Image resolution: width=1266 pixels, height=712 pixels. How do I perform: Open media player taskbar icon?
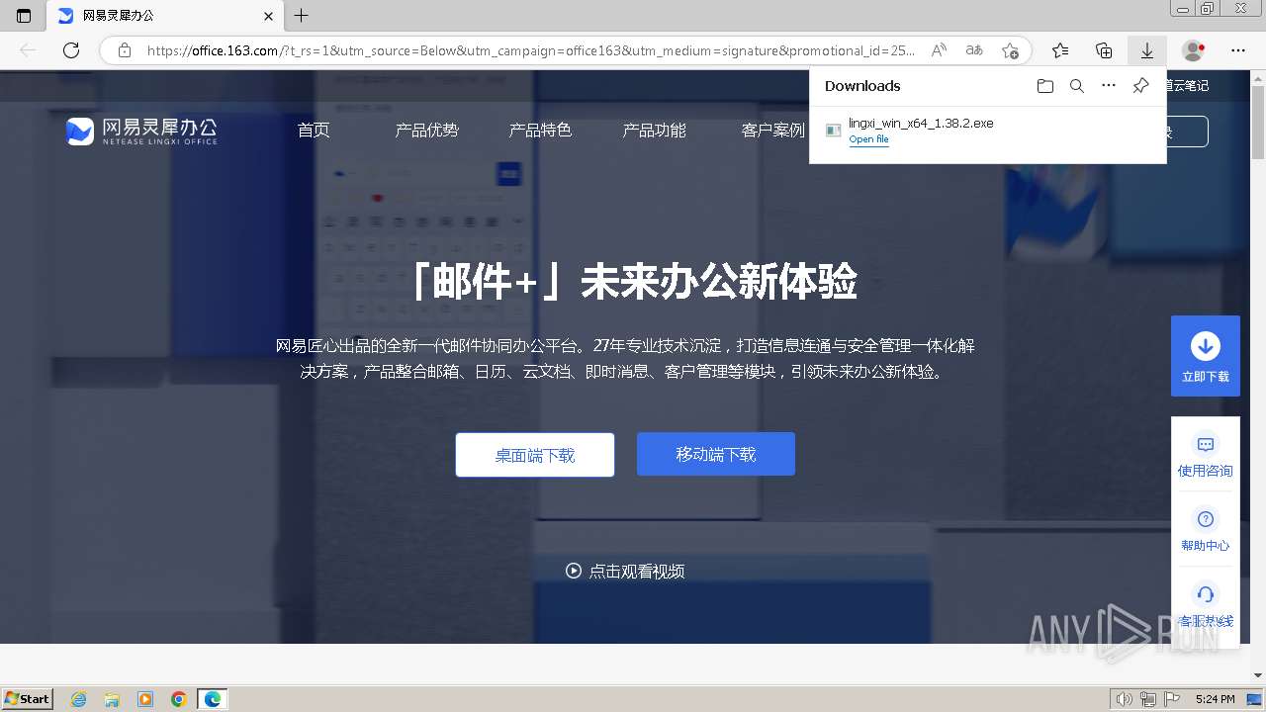coord(145,699)
